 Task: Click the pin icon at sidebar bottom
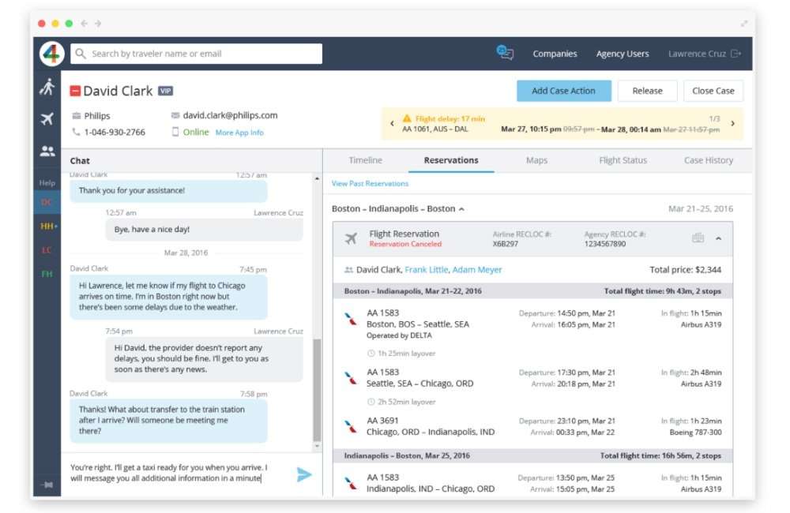(47, 485)
